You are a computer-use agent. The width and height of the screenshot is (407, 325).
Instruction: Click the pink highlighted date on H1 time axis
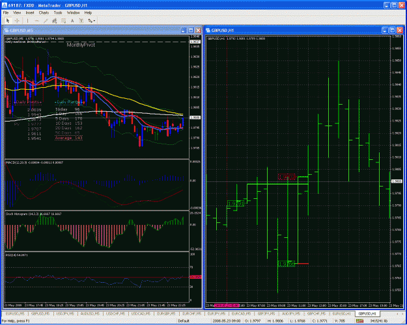[227, 305]
